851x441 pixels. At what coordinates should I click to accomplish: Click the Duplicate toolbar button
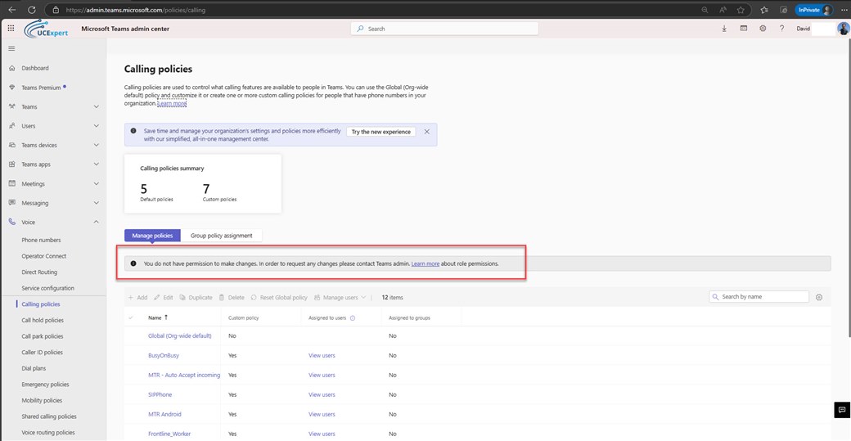pyautogui.click(x=196, y=297)
